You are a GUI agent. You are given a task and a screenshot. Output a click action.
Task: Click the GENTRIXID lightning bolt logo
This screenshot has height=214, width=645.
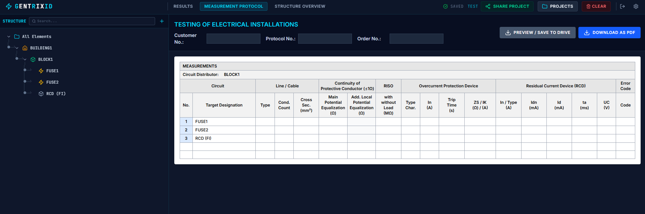(9, 6)
